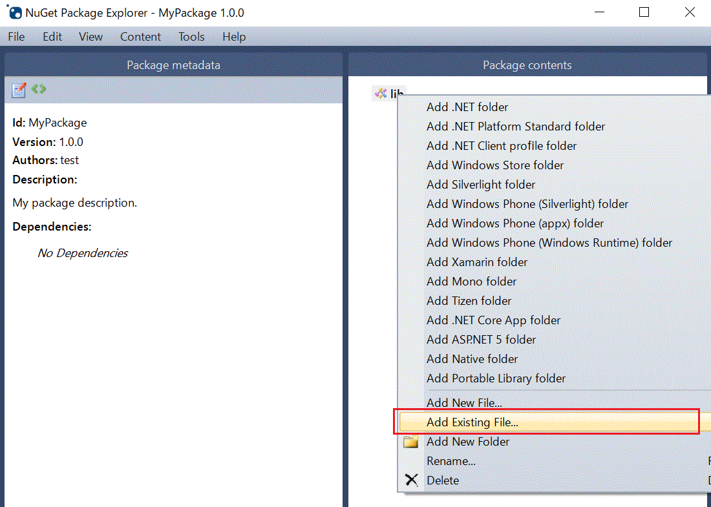Select Add Xamarin folder

tap(554, 262)
